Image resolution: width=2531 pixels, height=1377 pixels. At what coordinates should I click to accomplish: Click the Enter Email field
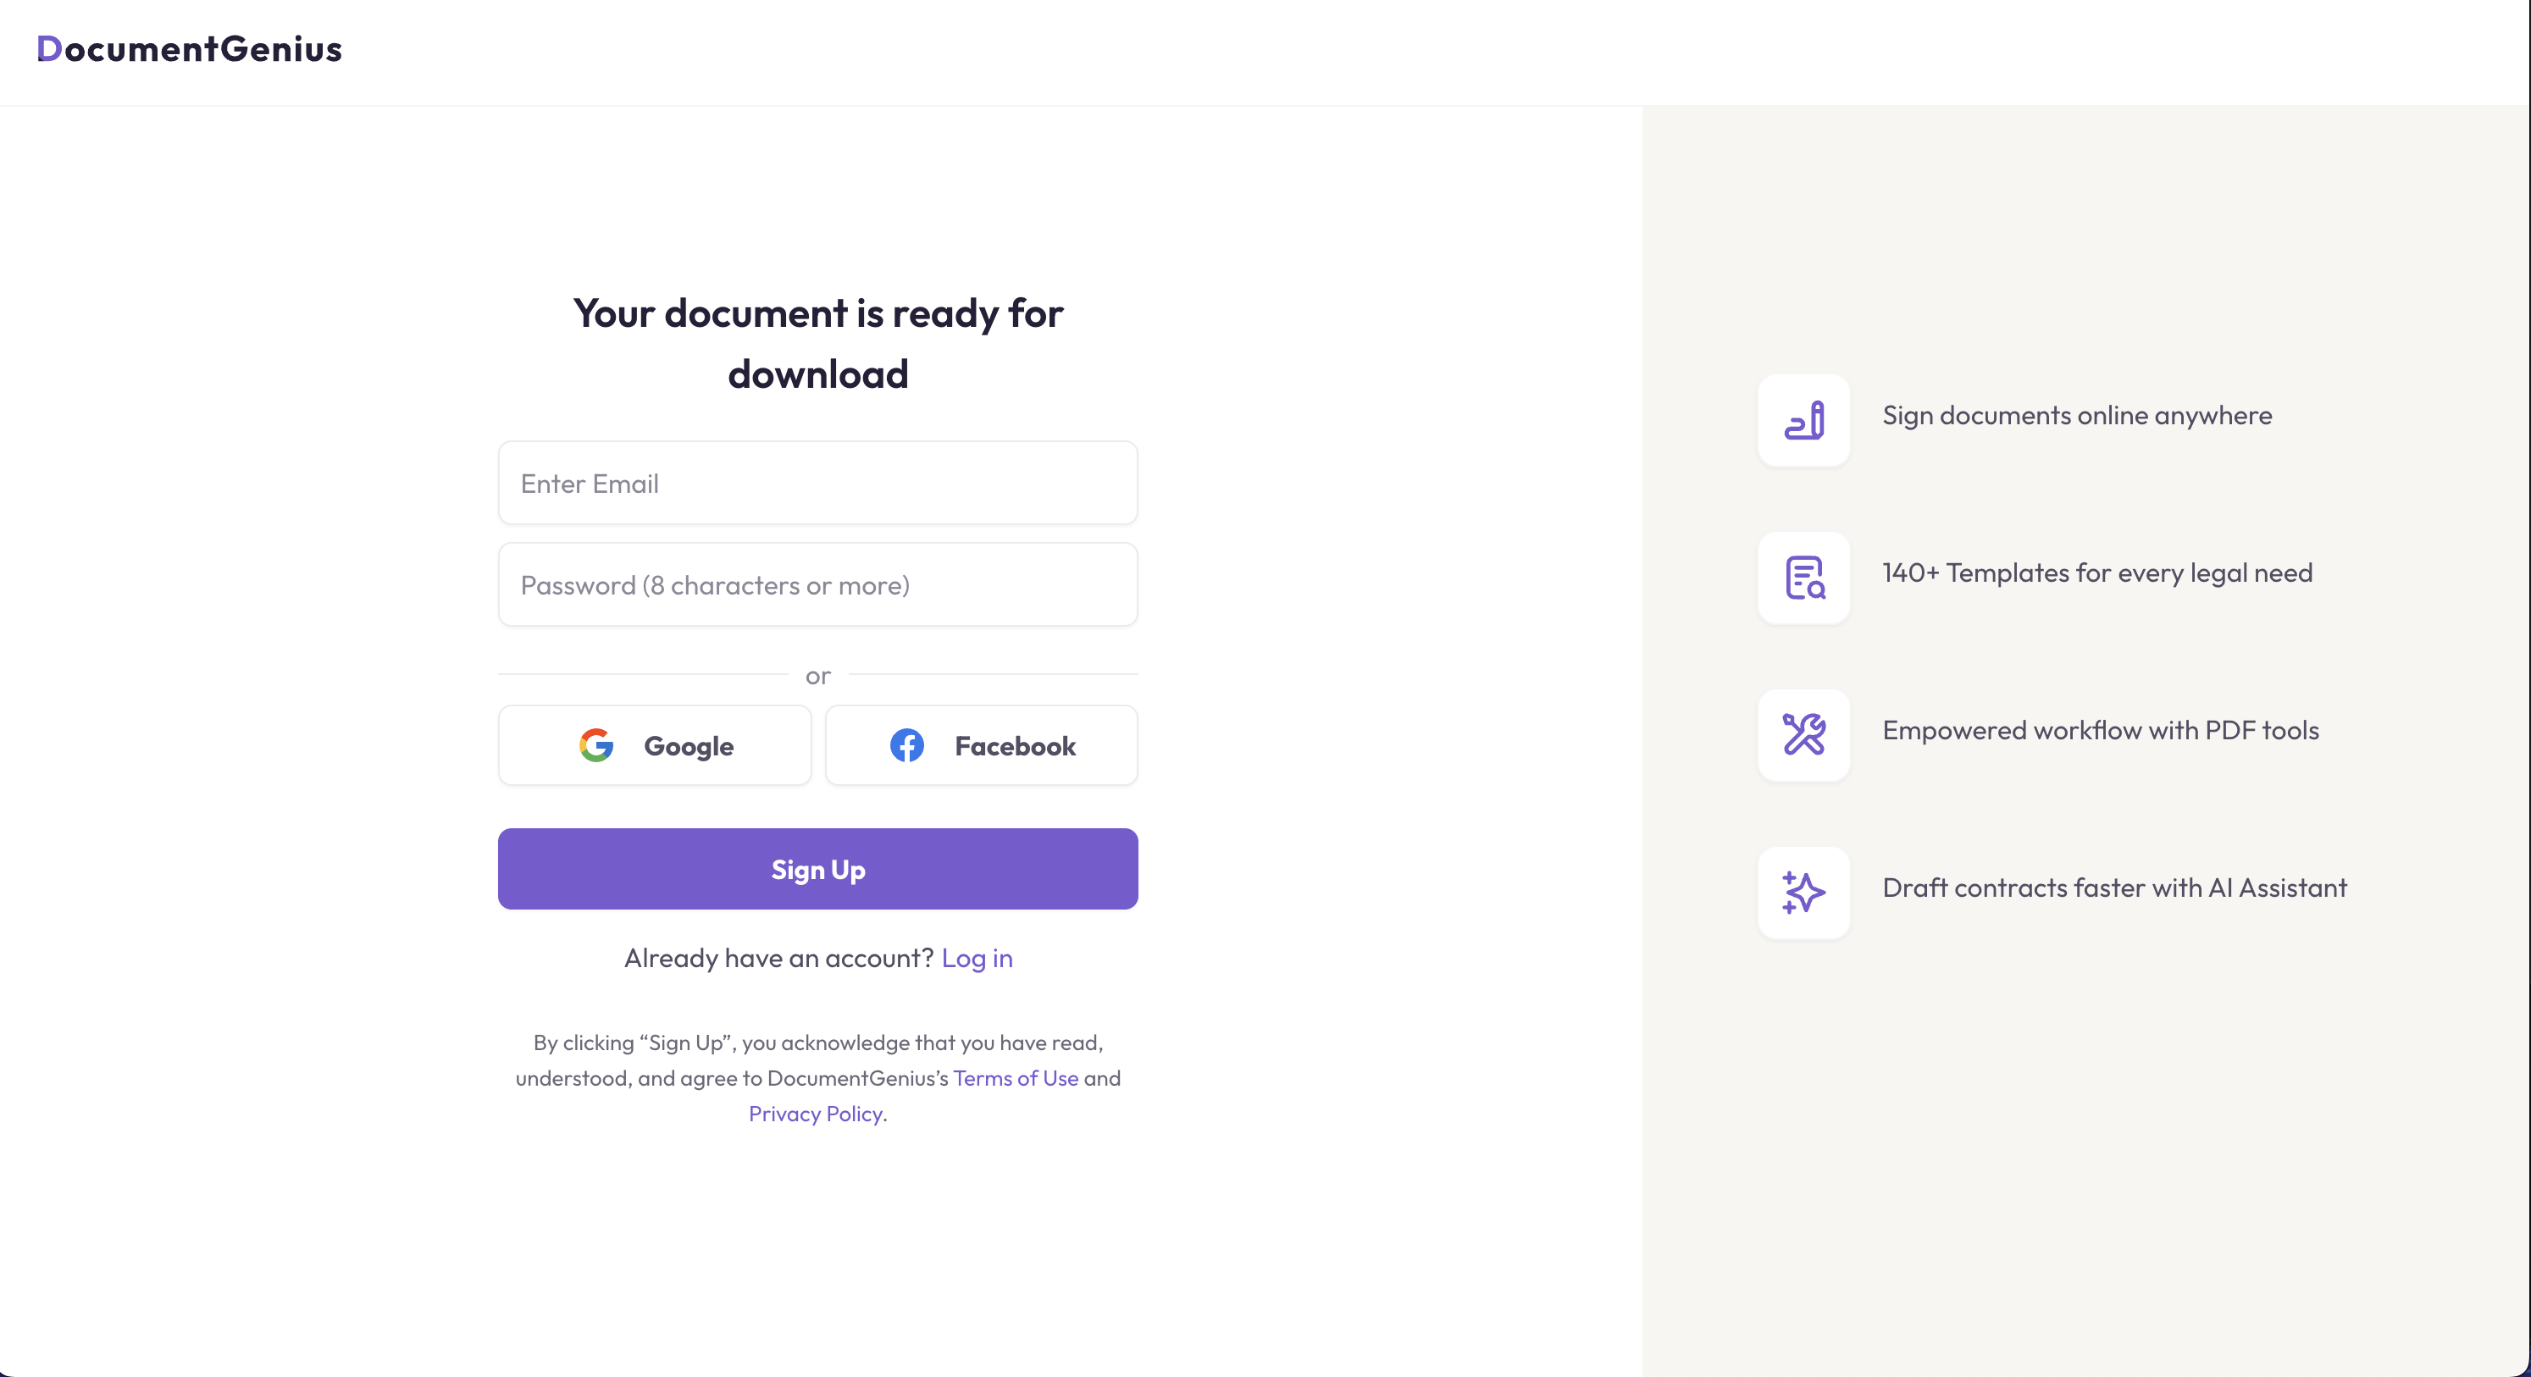[x=817, y=484]
